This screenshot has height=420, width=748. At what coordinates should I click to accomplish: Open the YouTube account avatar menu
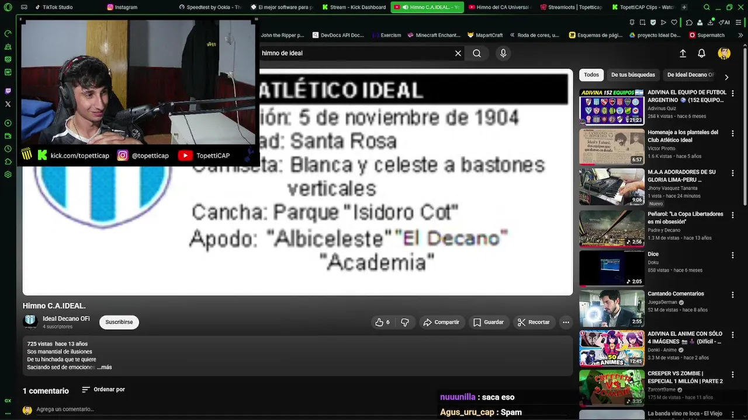[724, 53]
